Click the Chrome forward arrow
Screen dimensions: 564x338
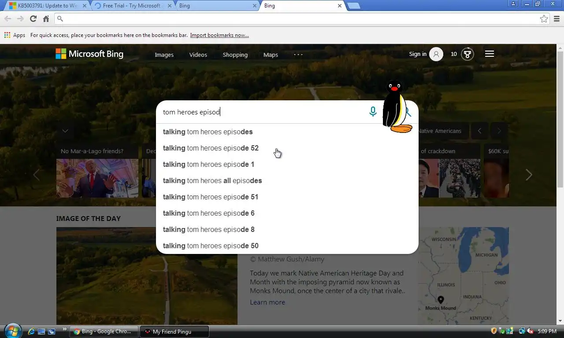coord(20,18)
